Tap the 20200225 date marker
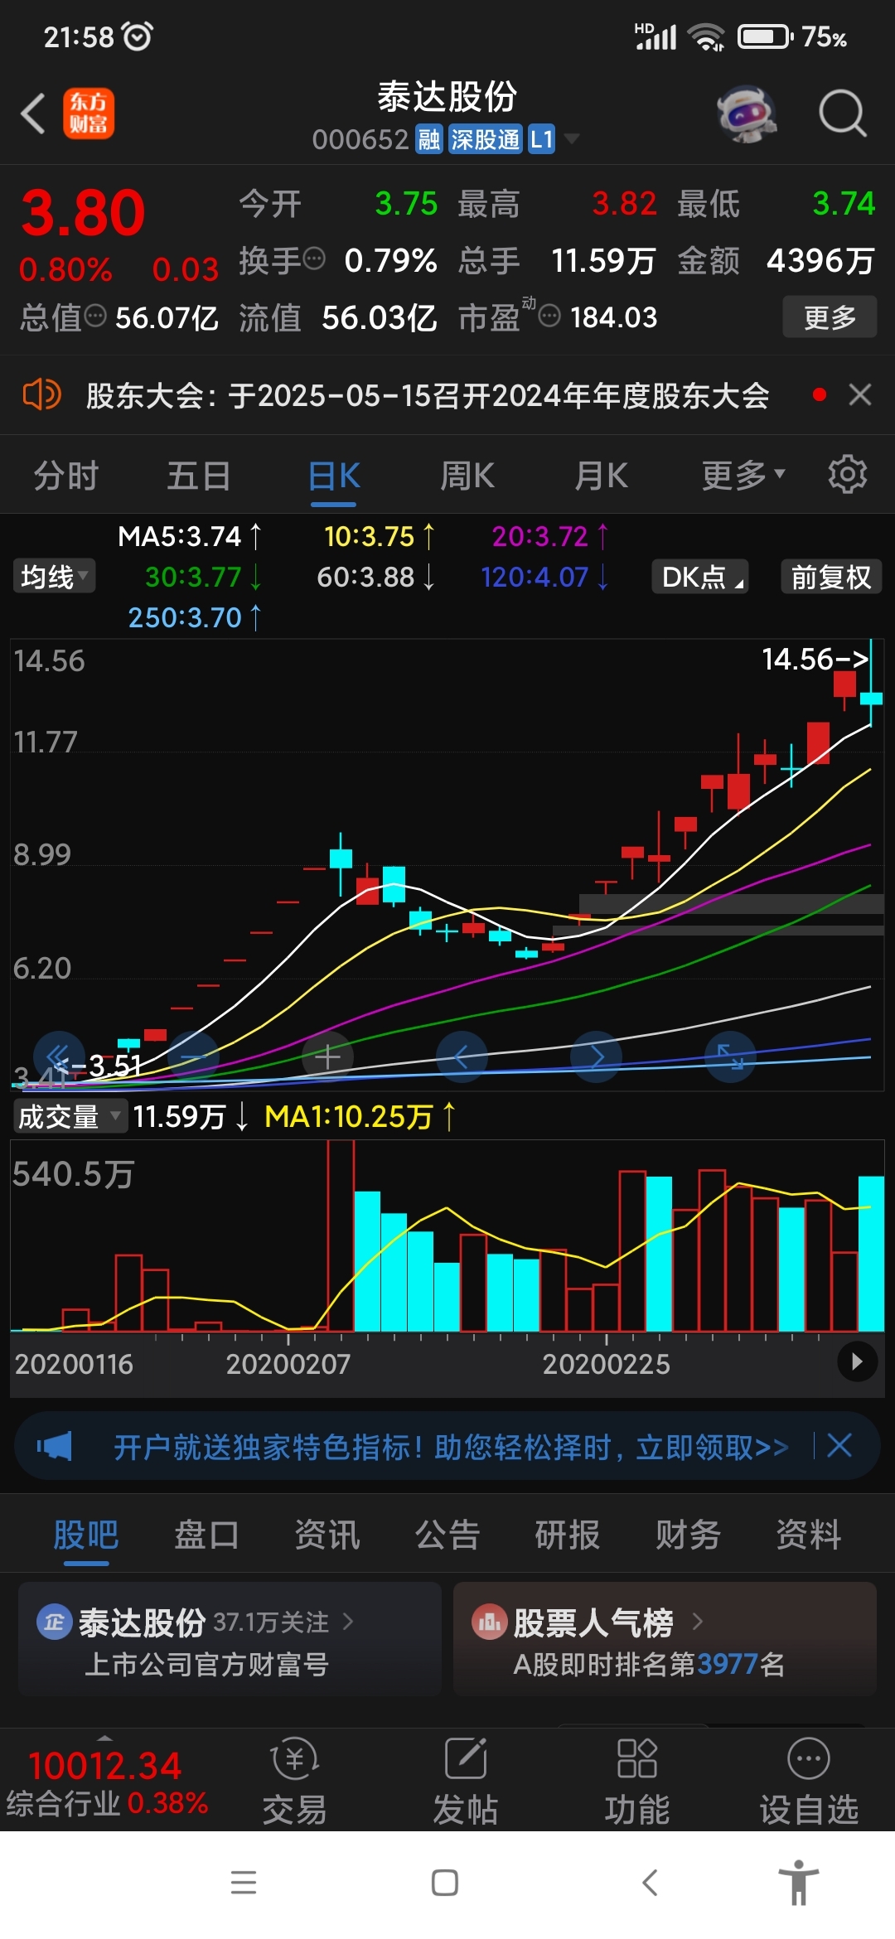The width and height of the screenshot is (895, 1939). tap(606, 1364)
